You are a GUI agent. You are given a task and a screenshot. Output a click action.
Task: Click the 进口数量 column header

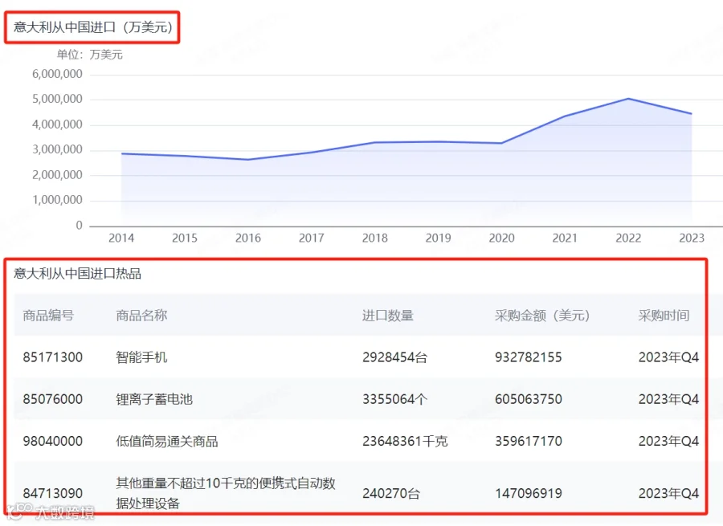coord(388,316)
